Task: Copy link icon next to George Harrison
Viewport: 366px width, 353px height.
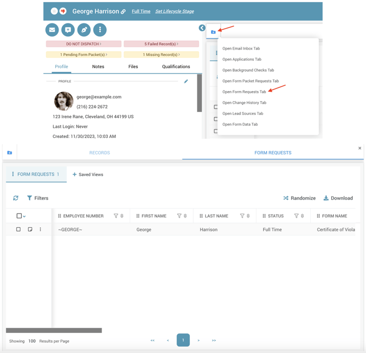Action: (x=123, y=12)
